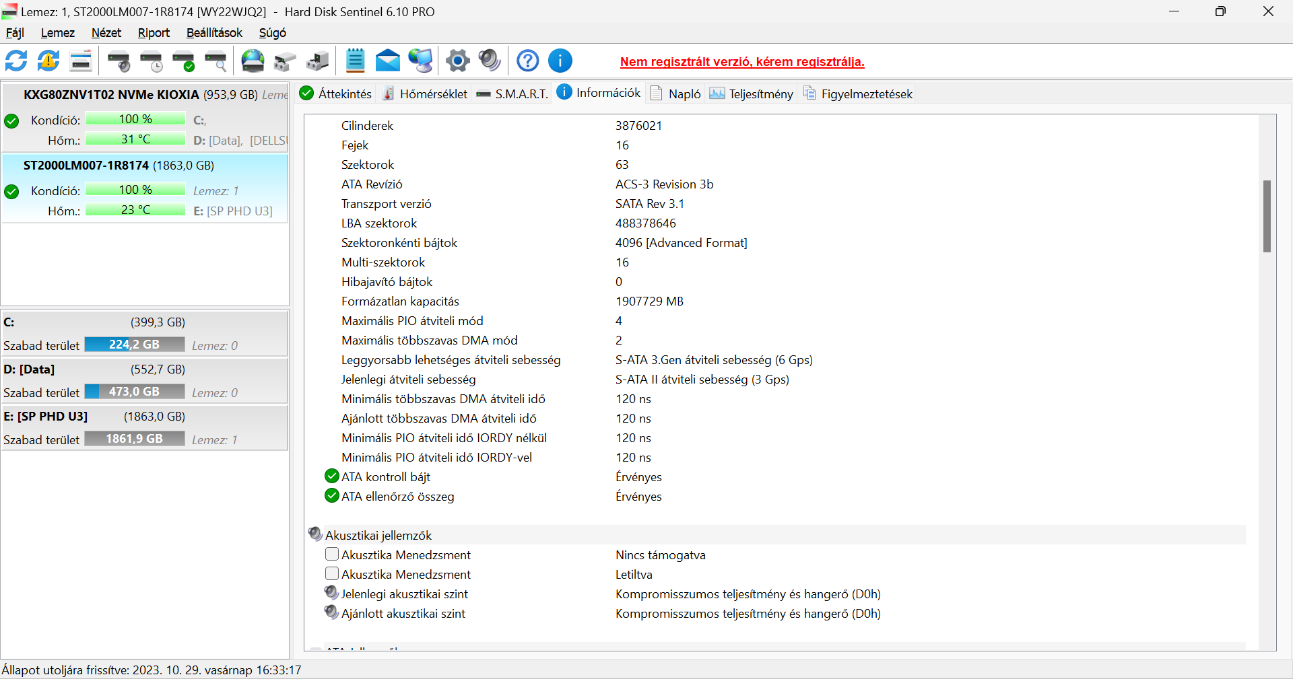This screenshot has width=1293, height=679.
Task: Click the globe with monitor icon
Action: [420, 61]
